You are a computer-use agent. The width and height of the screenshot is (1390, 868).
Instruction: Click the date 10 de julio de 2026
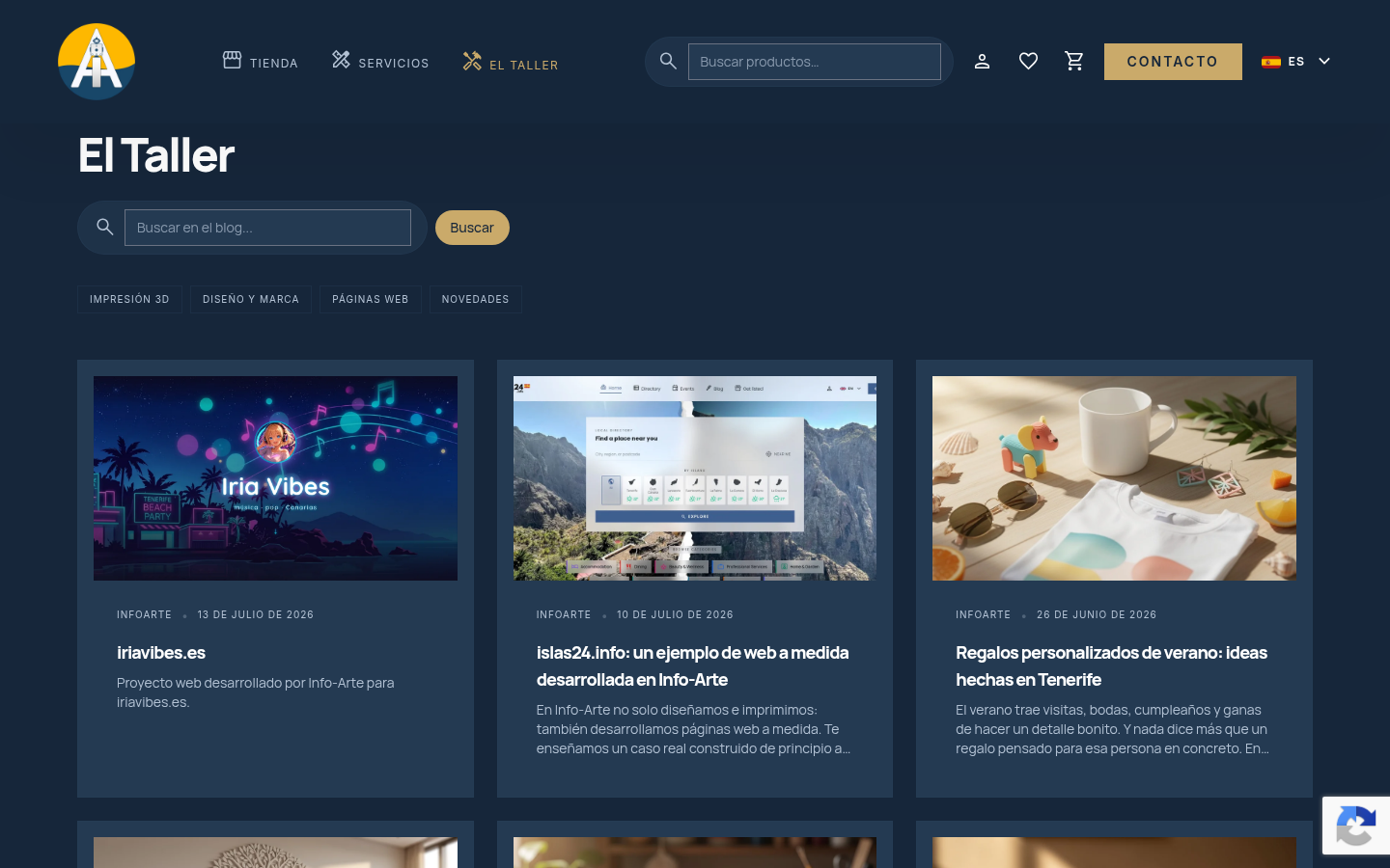pos(675,614)
